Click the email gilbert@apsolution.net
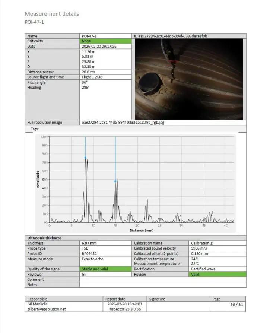 coord(47,309)
